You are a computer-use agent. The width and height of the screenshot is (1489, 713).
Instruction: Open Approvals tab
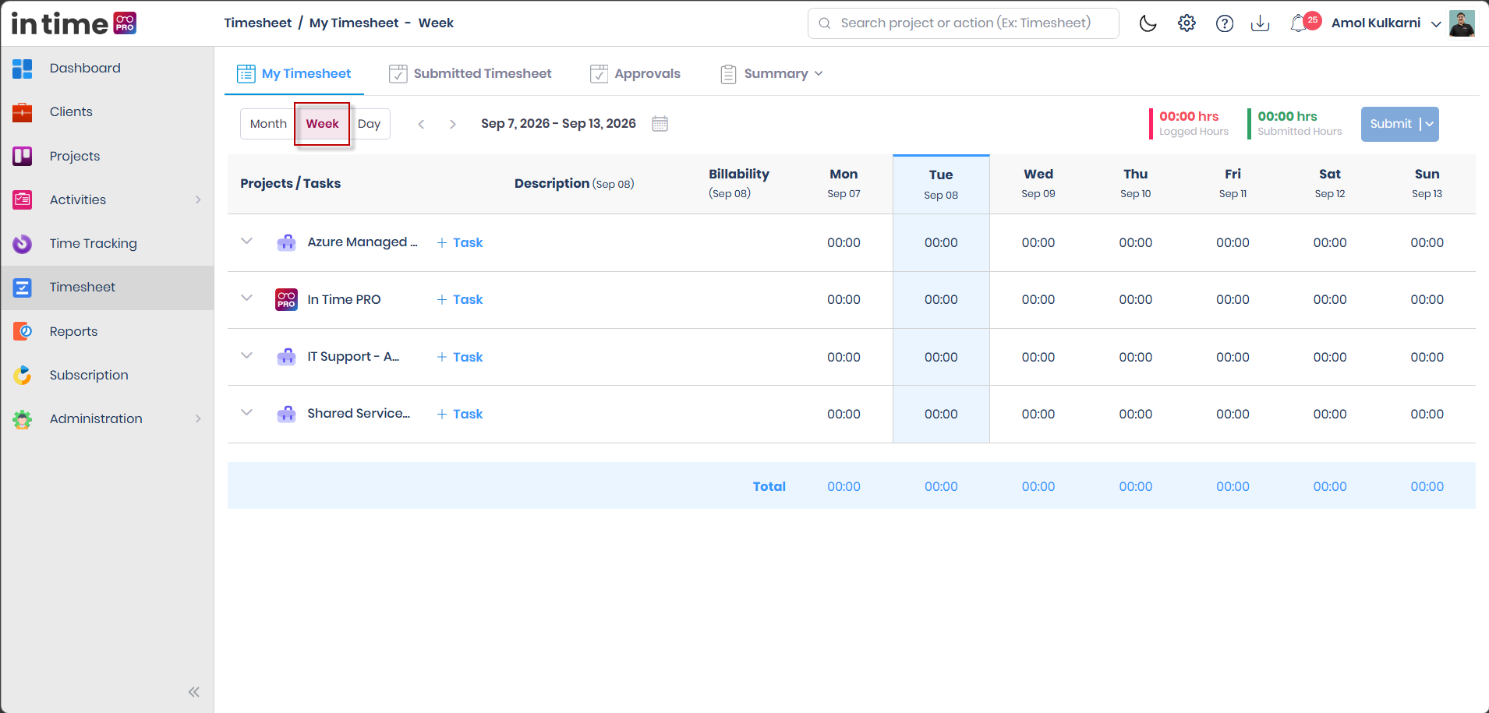point(635,73)
